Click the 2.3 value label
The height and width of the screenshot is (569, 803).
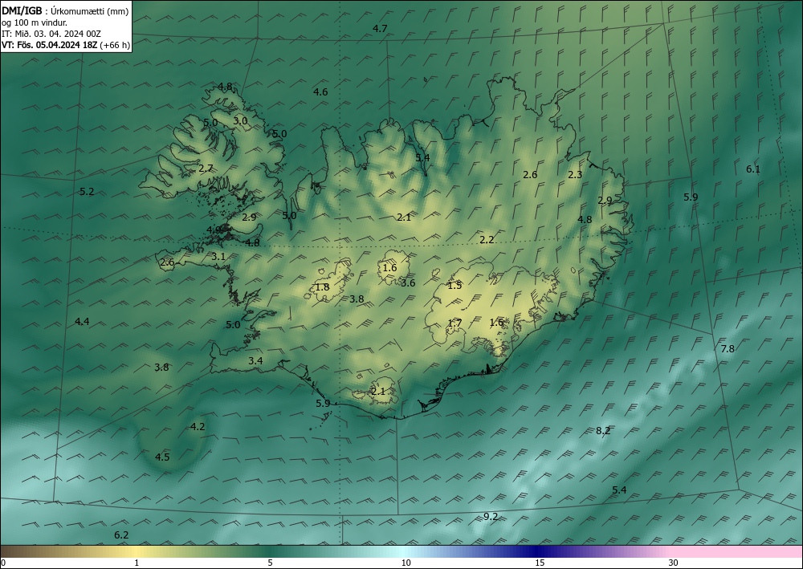575,175
